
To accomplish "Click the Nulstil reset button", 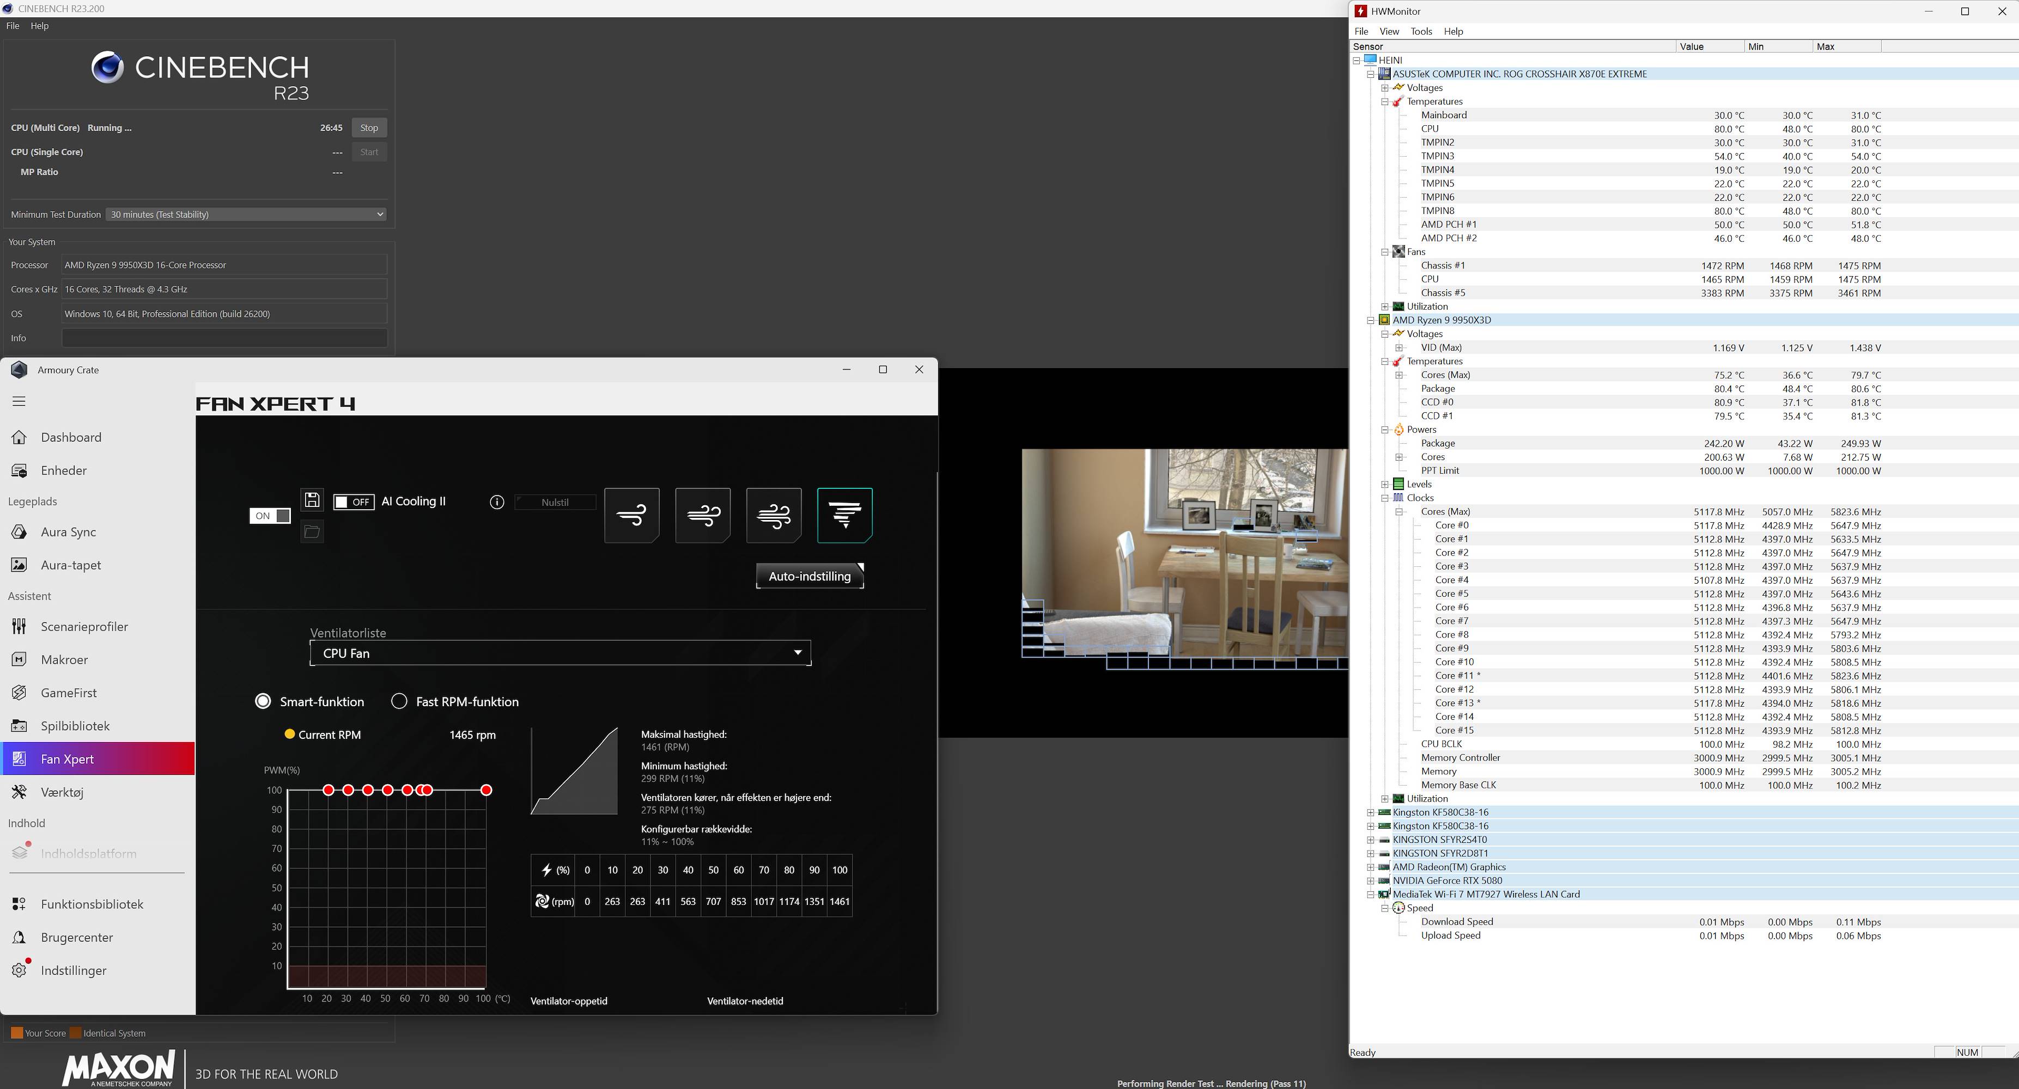I will [x=555, y=502].
